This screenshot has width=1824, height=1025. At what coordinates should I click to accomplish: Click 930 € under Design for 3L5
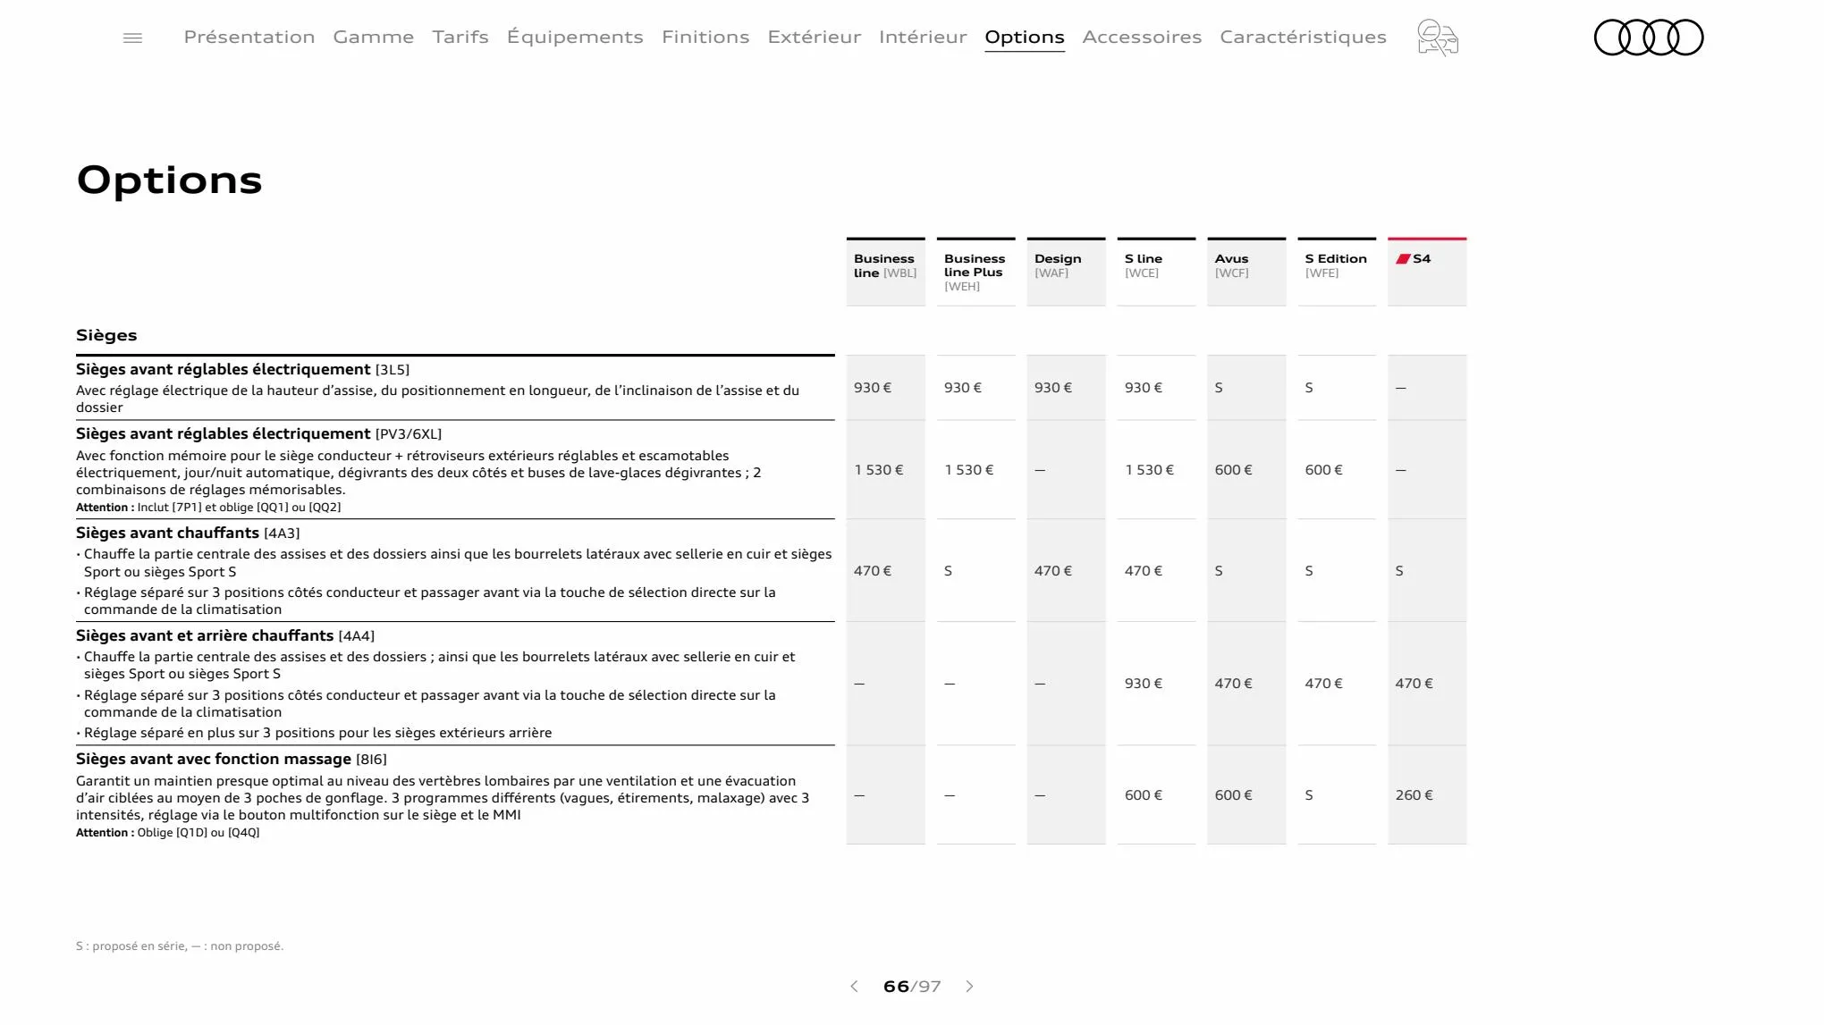(x=1053, y=388)
